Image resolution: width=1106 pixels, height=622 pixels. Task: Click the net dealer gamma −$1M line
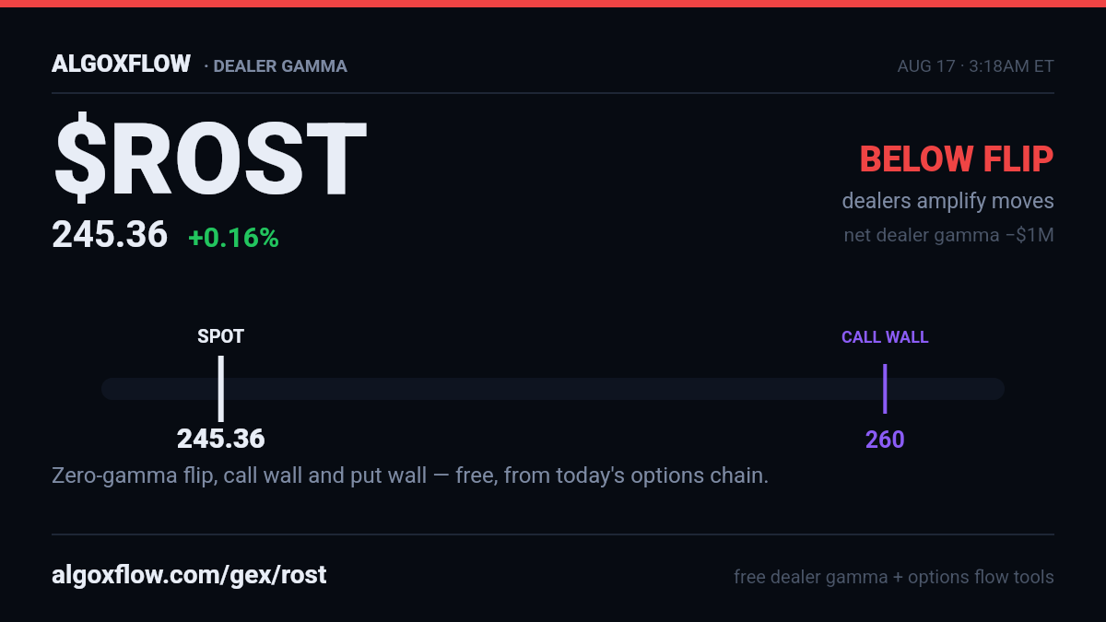pos(948,235)
